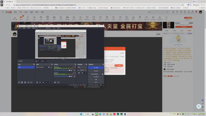Screen dimensions: 206x116
Task: Pop out the Controls dock panel
Action: (x=103, y=64)
